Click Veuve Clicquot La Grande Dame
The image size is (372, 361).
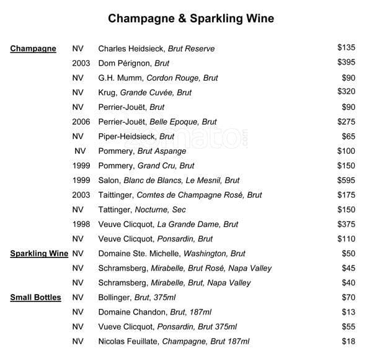168,224
